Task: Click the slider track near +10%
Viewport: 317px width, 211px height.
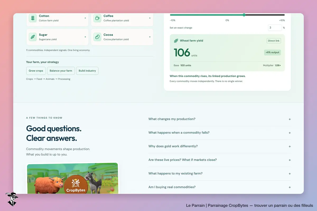Action: click(x=283, y=15)
